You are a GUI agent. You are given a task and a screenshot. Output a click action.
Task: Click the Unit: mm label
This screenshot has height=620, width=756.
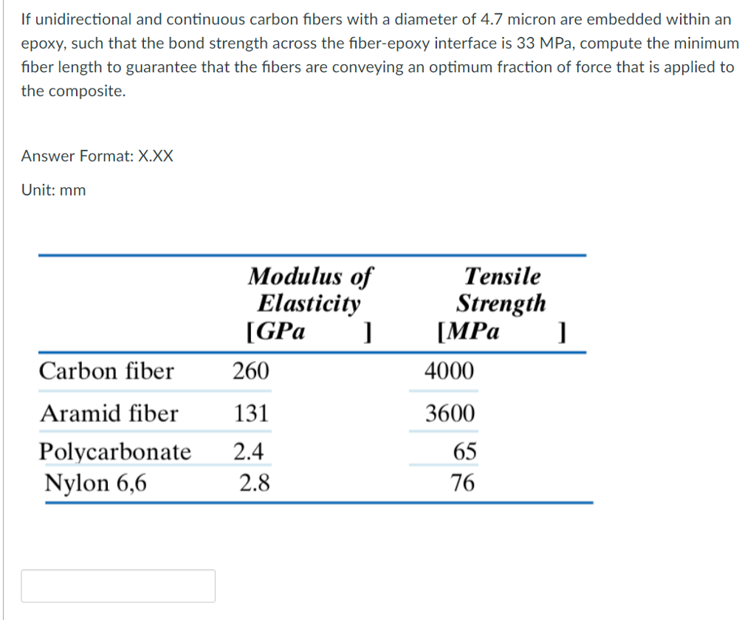53,190
